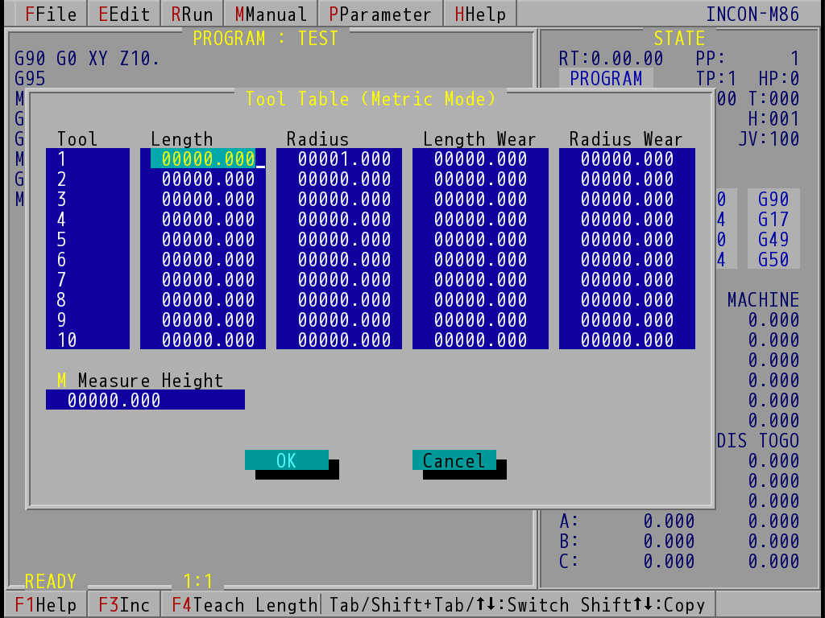Screen dimensions: 825x618
Task: Select the Measure Height input field
Action: click(x=145, y=400)
